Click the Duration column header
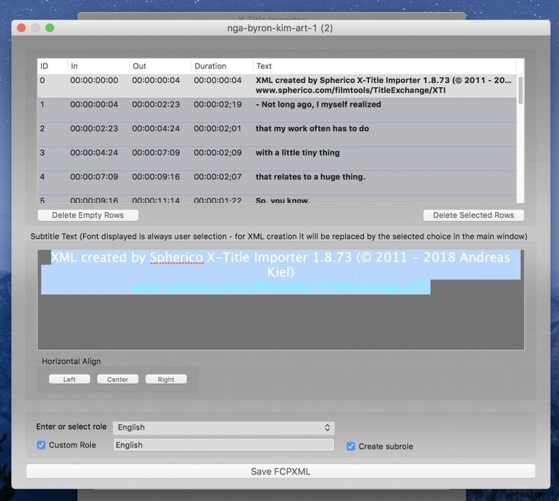This screenshot has width=559, height=501. point(210,66)
